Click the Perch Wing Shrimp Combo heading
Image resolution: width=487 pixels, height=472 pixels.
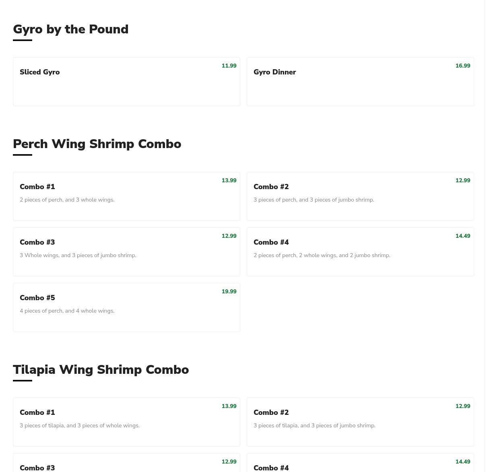97,144
